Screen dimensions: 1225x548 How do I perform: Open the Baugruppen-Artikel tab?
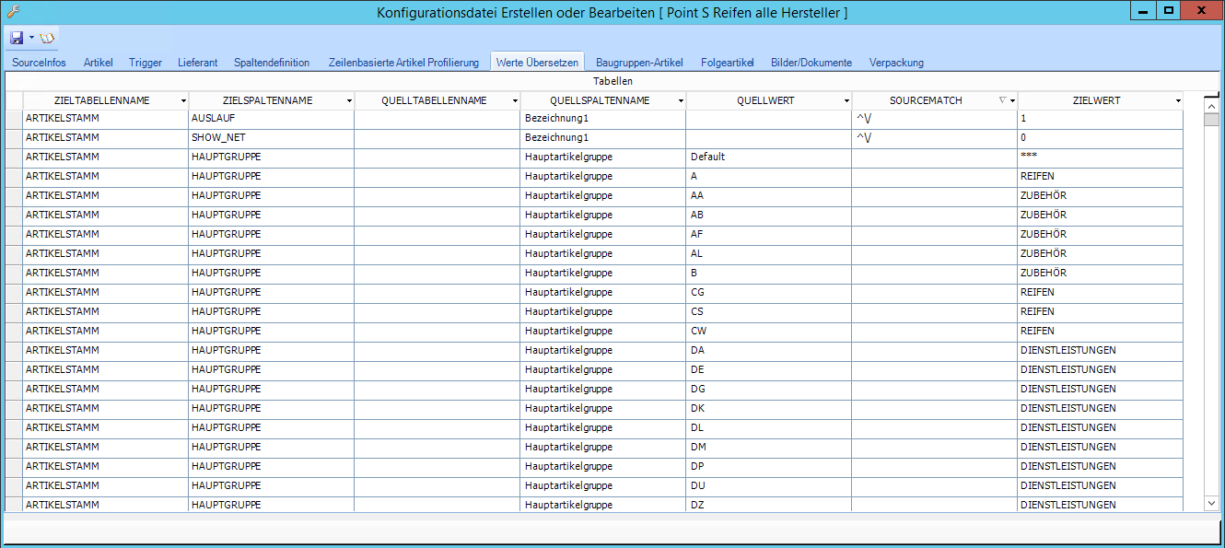click(639, 63)
